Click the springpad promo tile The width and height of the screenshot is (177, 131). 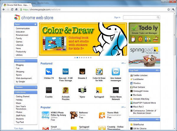pos(144,56)
